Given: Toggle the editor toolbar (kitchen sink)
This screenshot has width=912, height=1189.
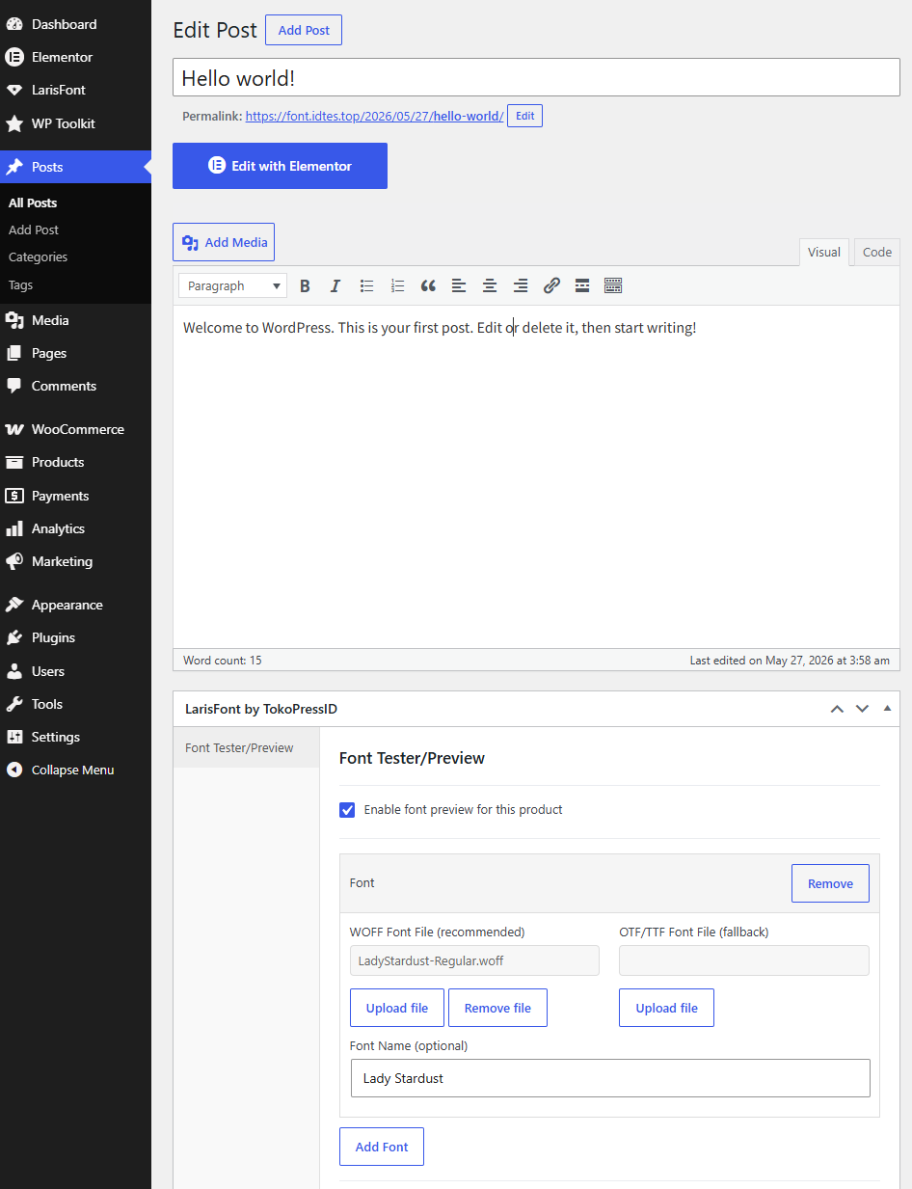Looking at the screenshot, I should 613,285.
